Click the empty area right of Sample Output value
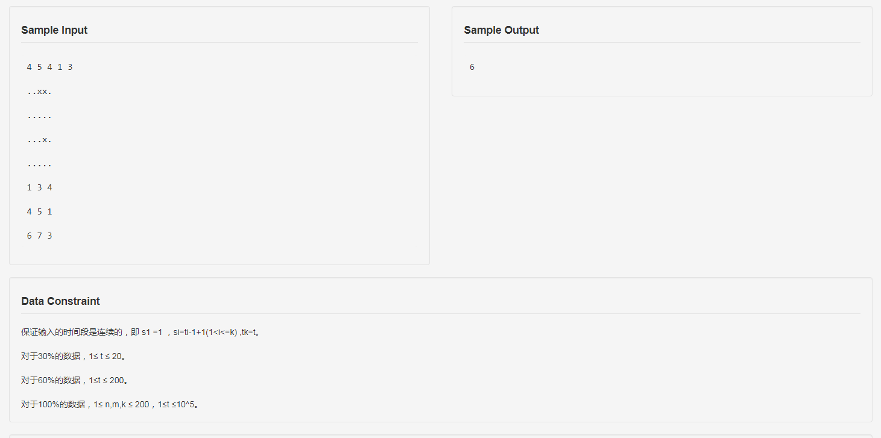881x438 pixels. pos(663,67)
